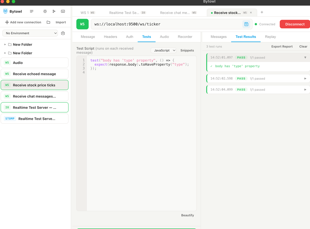Click into the test script editor
Image resolution: width=310 pixels, height=229 pixels.
coord(141,133)
